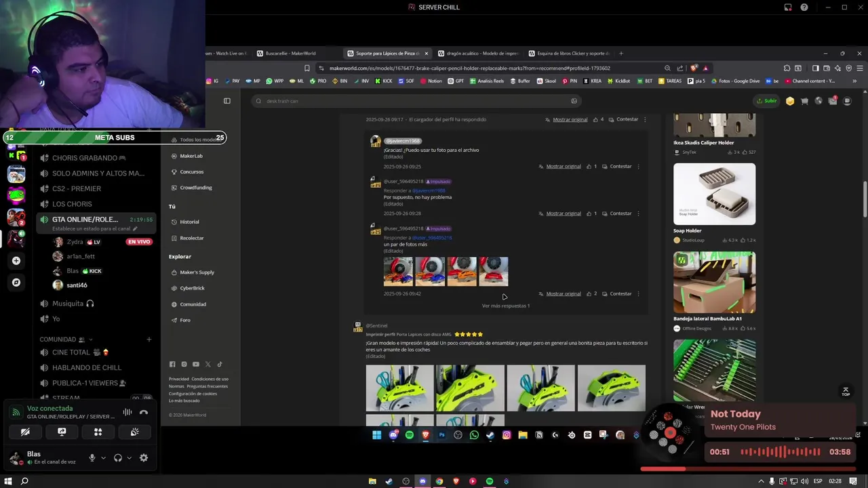Image resolution: width=868 pixels, height=488 pixels.
Task: Open the Notion bookmark
Action: pos(431,81)
